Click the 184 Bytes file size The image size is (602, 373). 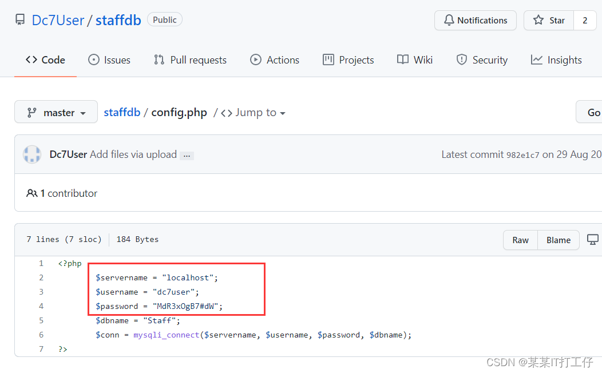(x=137, y=240)
